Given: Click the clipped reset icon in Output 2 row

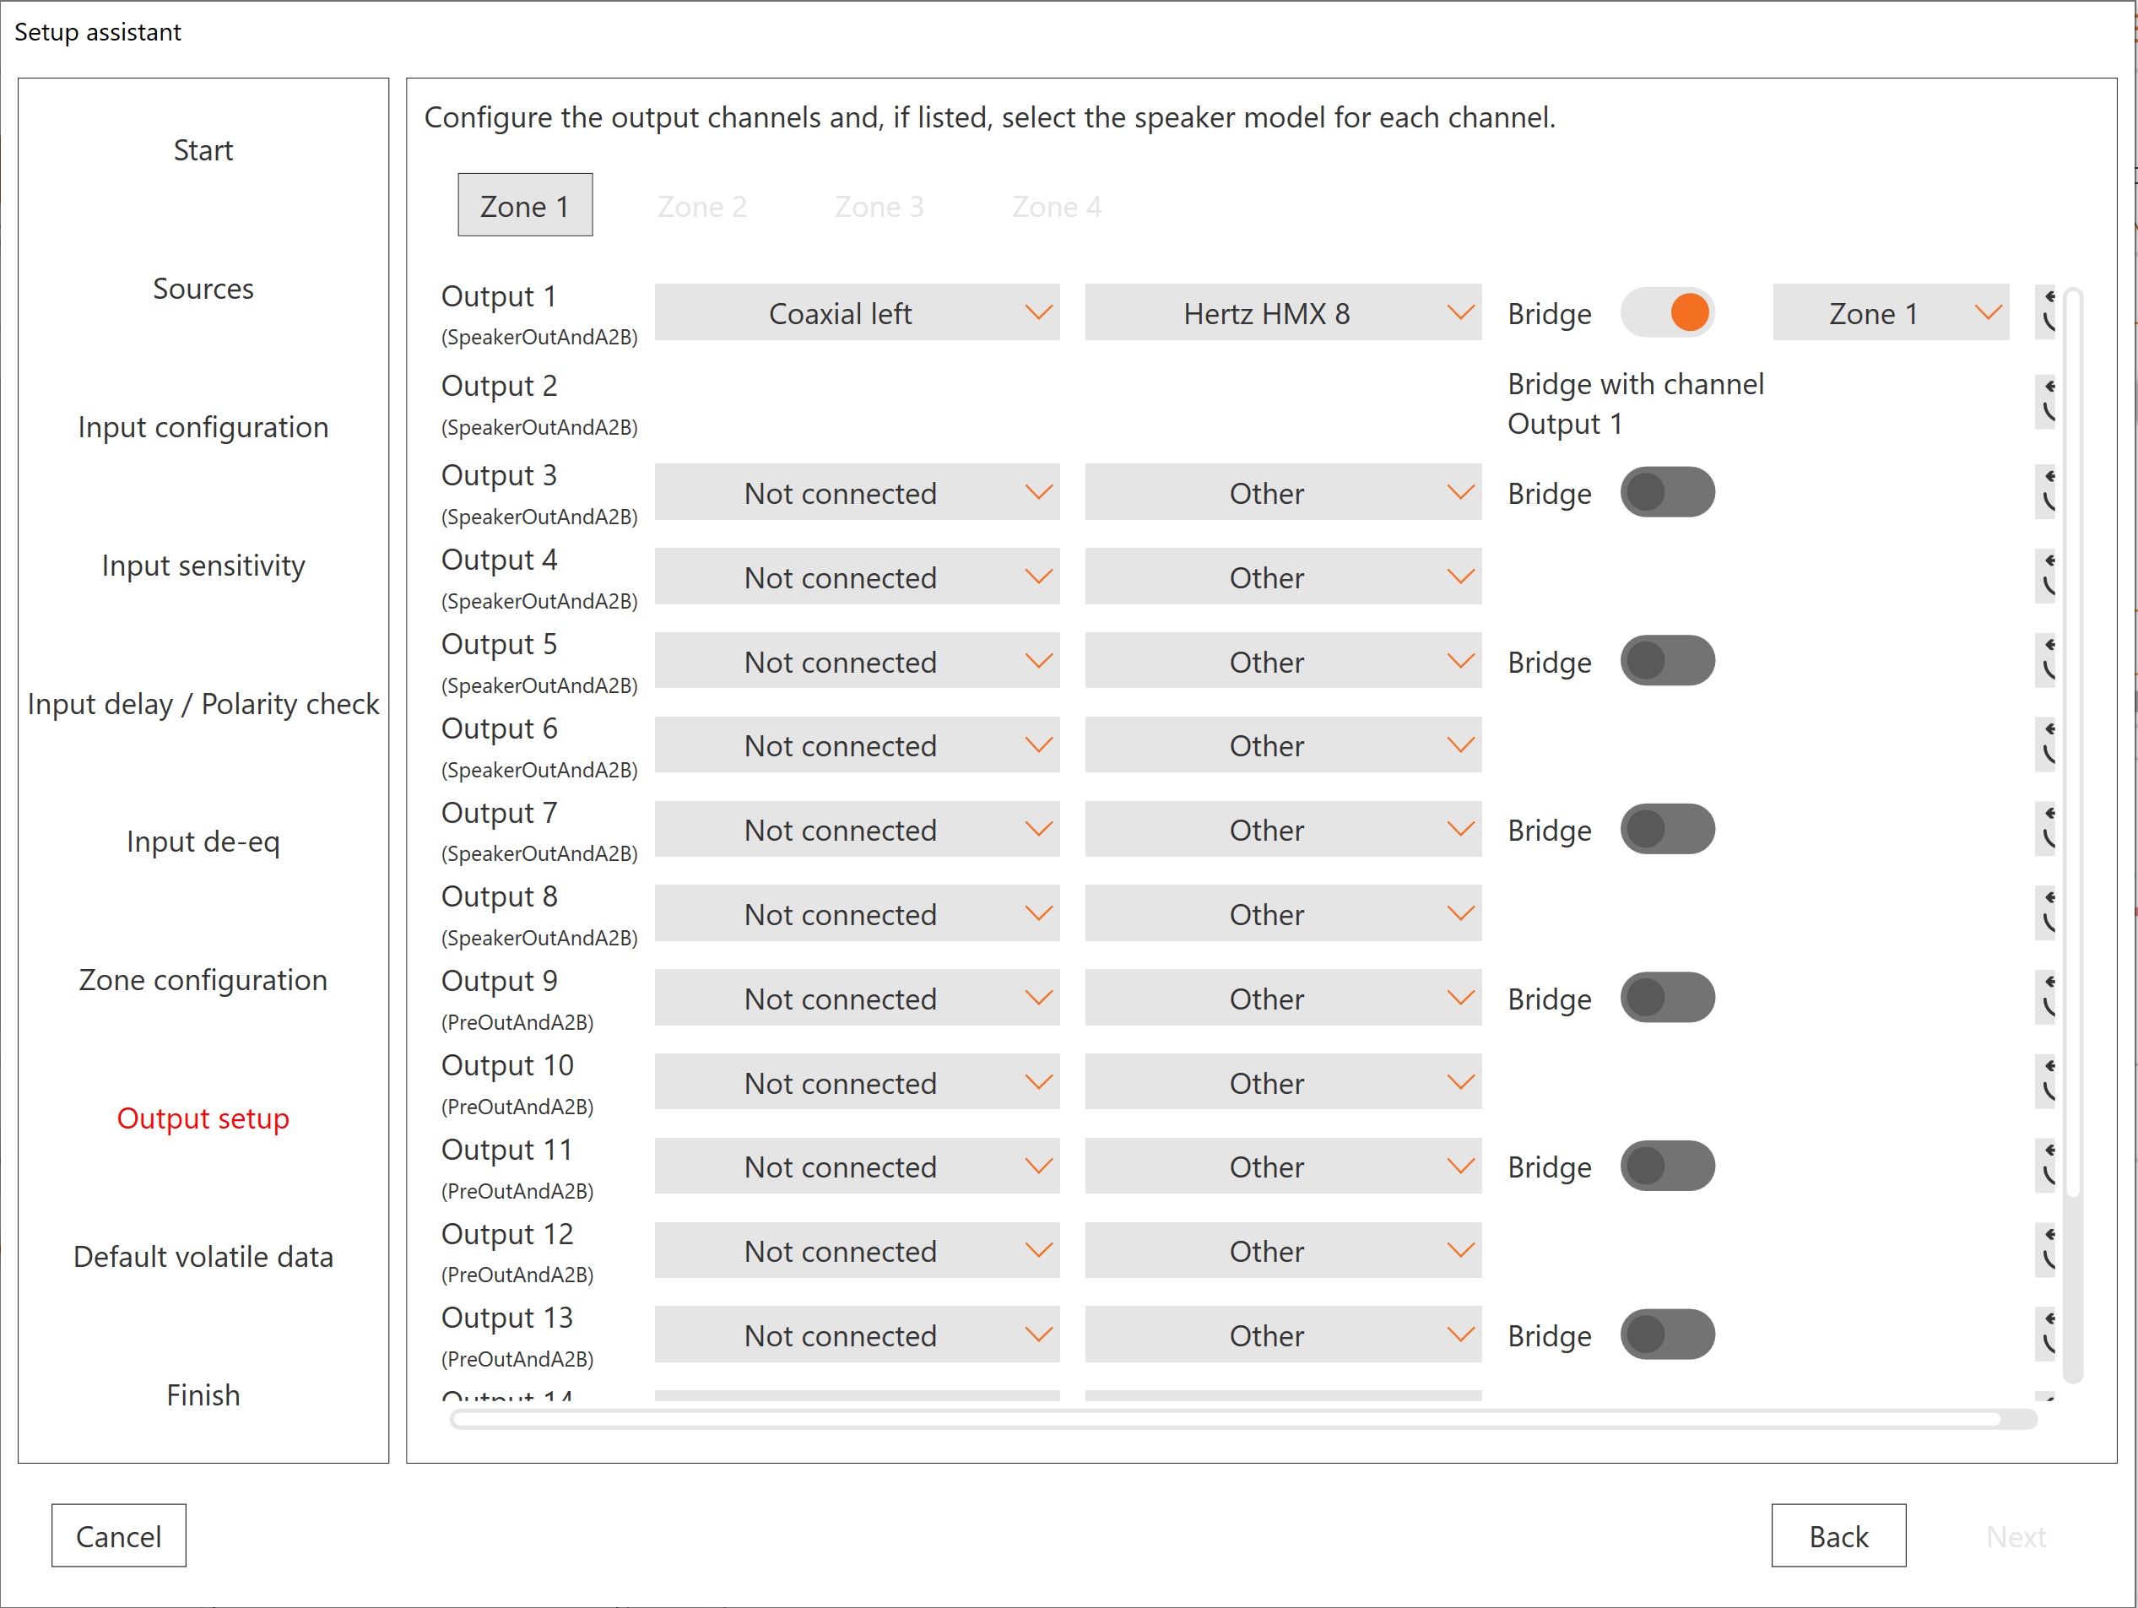Looking at the screenshot, I should pos(2045,401).
